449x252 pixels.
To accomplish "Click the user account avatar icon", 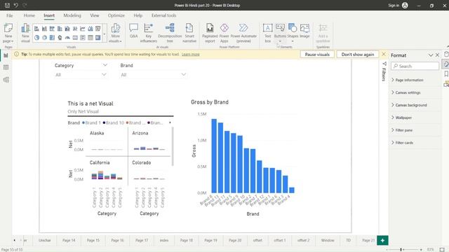I will tap(405, 5).
